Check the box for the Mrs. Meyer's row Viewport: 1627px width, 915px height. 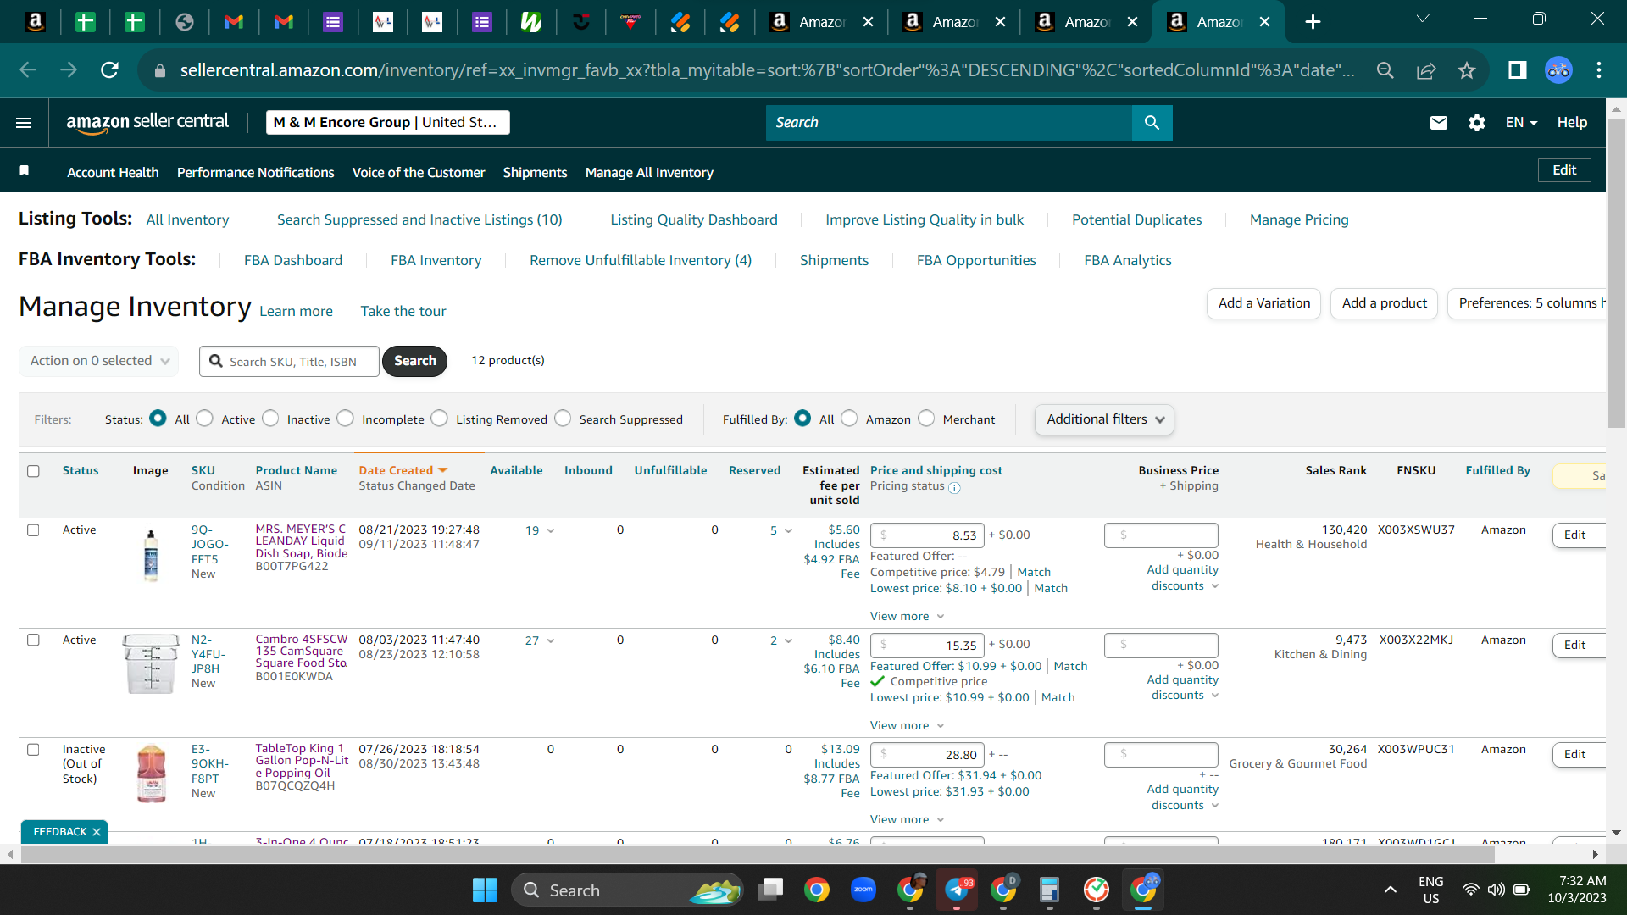click(33, 530)
